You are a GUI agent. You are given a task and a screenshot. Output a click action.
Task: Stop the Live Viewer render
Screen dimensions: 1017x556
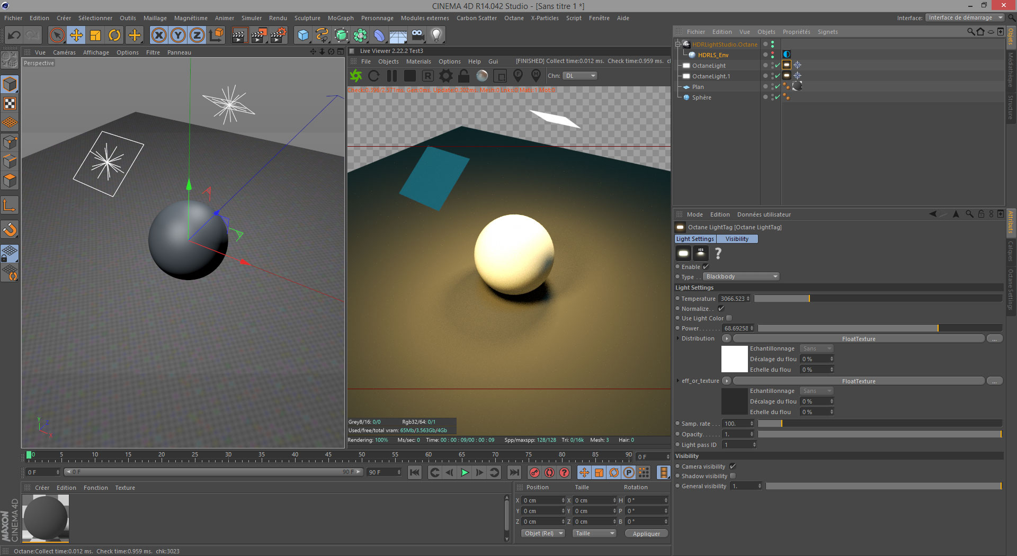(410, 76)
